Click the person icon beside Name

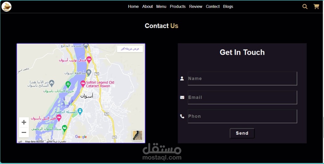[x=182, y=79]
